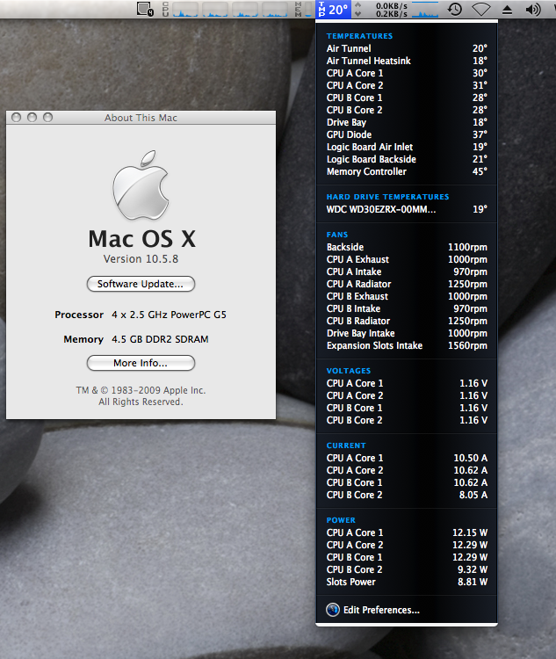This screenshot has width=556, height=659.
Task: Select the 12.15 W power row
Action: (407, 532)
